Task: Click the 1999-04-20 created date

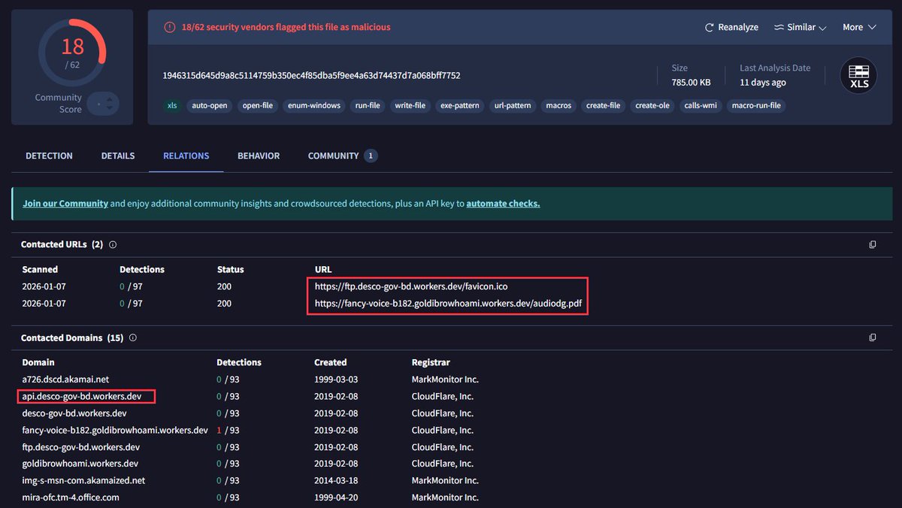Action: click(336, 497)
